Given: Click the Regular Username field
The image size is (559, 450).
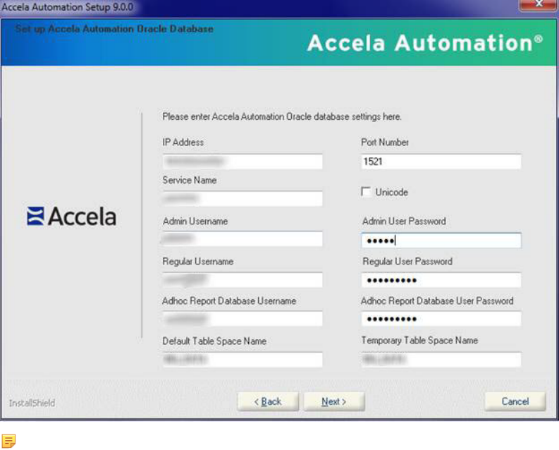Looking at the screenshot, I should point(242,280).
